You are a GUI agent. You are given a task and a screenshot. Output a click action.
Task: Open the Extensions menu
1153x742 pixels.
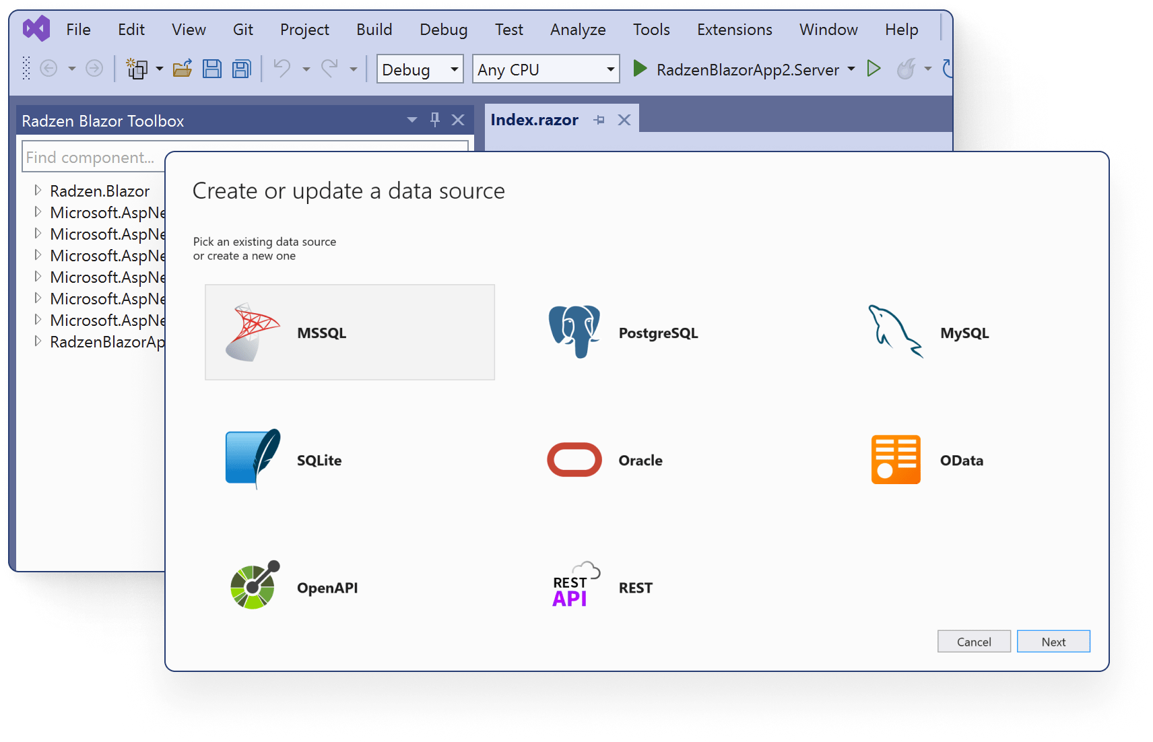click(x=734, y=30)
